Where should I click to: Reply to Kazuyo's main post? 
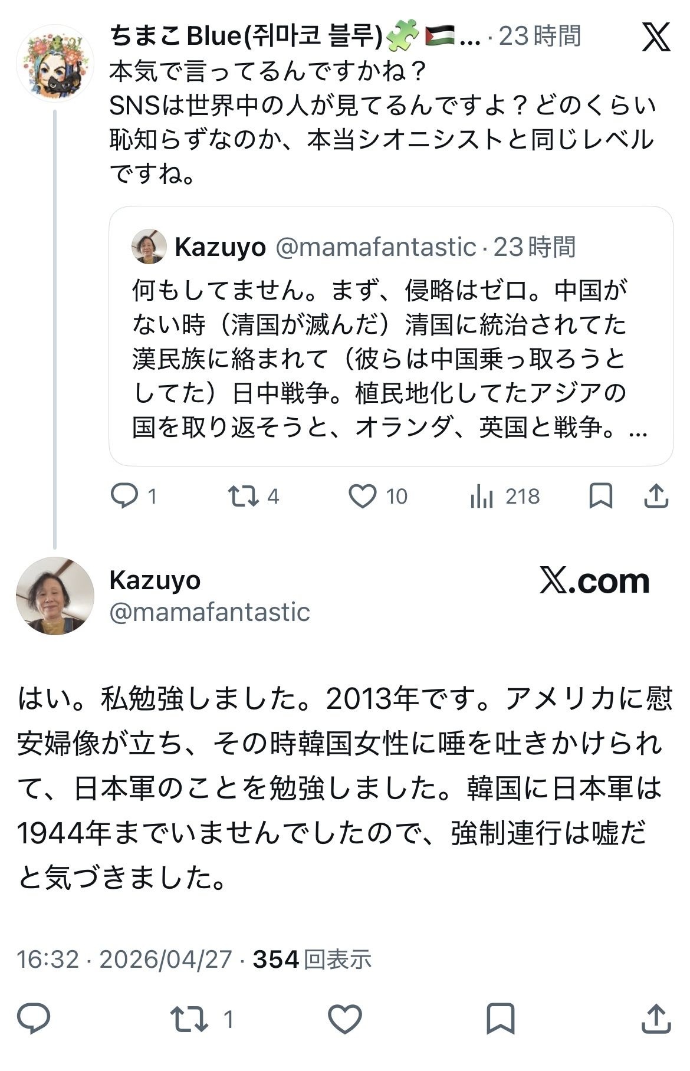pos(34,1019)
